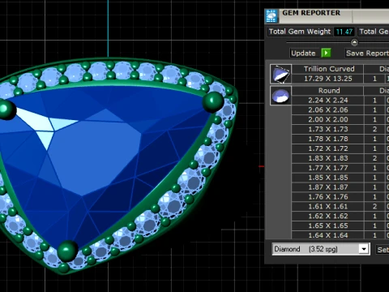Select the 1.87 X 1.87 row
The height and width of the screenshot is (292, 389).
[x=340, y=187]
